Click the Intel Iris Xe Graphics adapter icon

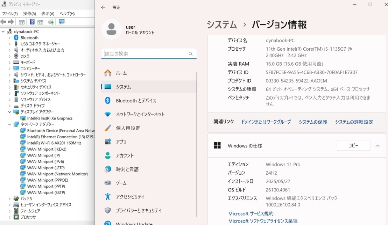pyautogui.click(x=23, y=118)
